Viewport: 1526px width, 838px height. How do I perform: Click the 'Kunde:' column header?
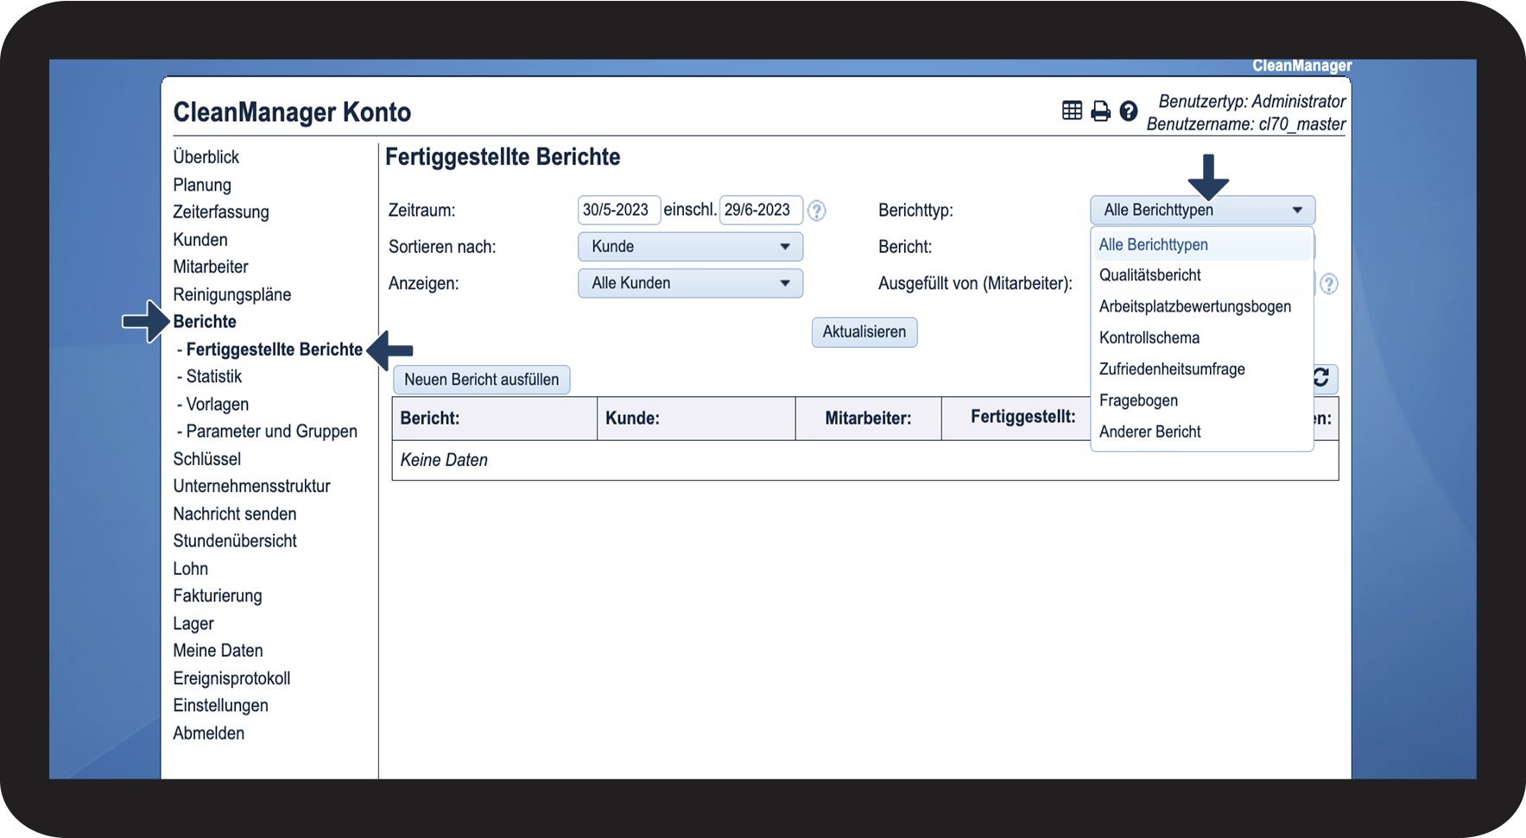tap(696, 419)
